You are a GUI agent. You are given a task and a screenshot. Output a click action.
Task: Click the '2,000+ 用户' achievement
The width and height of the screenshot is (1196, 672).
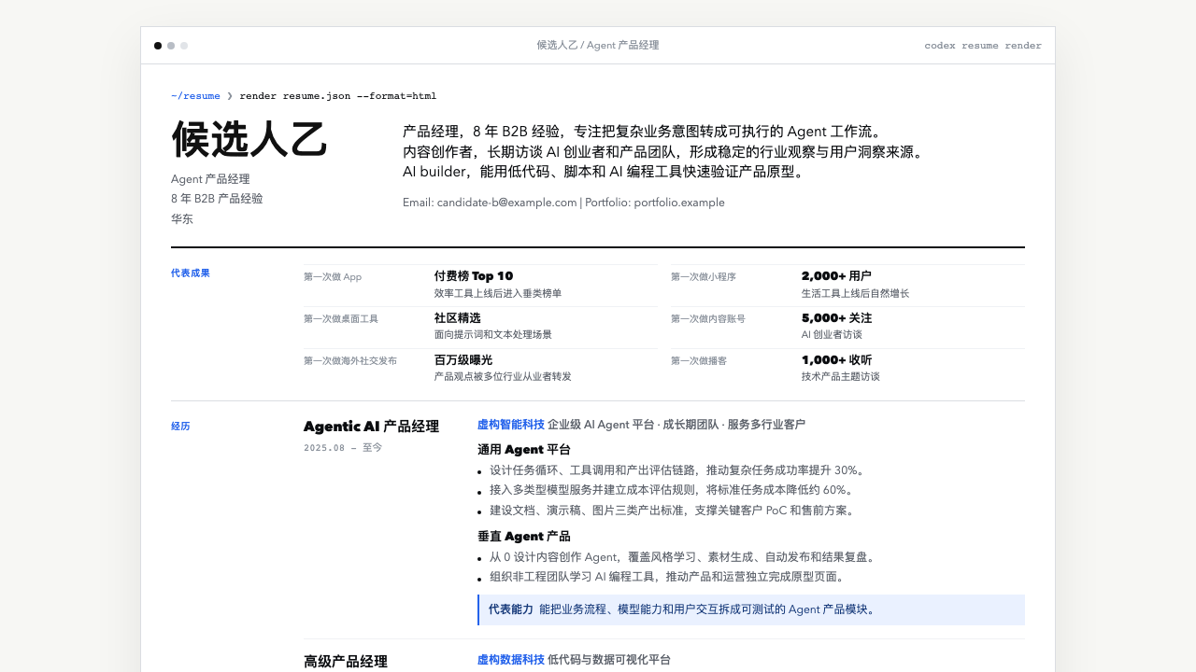pyautogui.click(x=836, y=276)
